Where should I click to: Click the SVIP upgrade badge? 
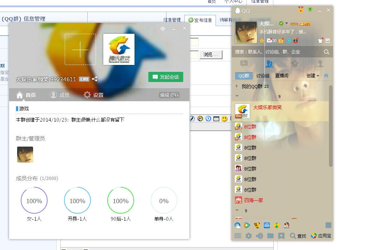coord(305,24)
